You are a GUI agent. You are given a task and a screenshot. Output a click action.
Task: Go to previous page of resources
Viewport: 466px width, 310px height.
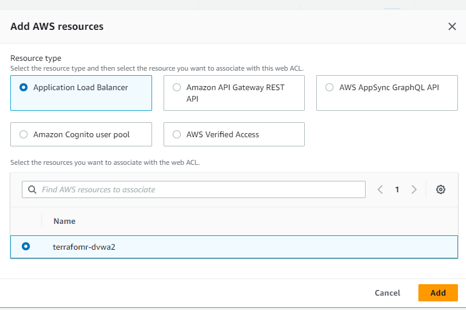click(x=380, y=189)
